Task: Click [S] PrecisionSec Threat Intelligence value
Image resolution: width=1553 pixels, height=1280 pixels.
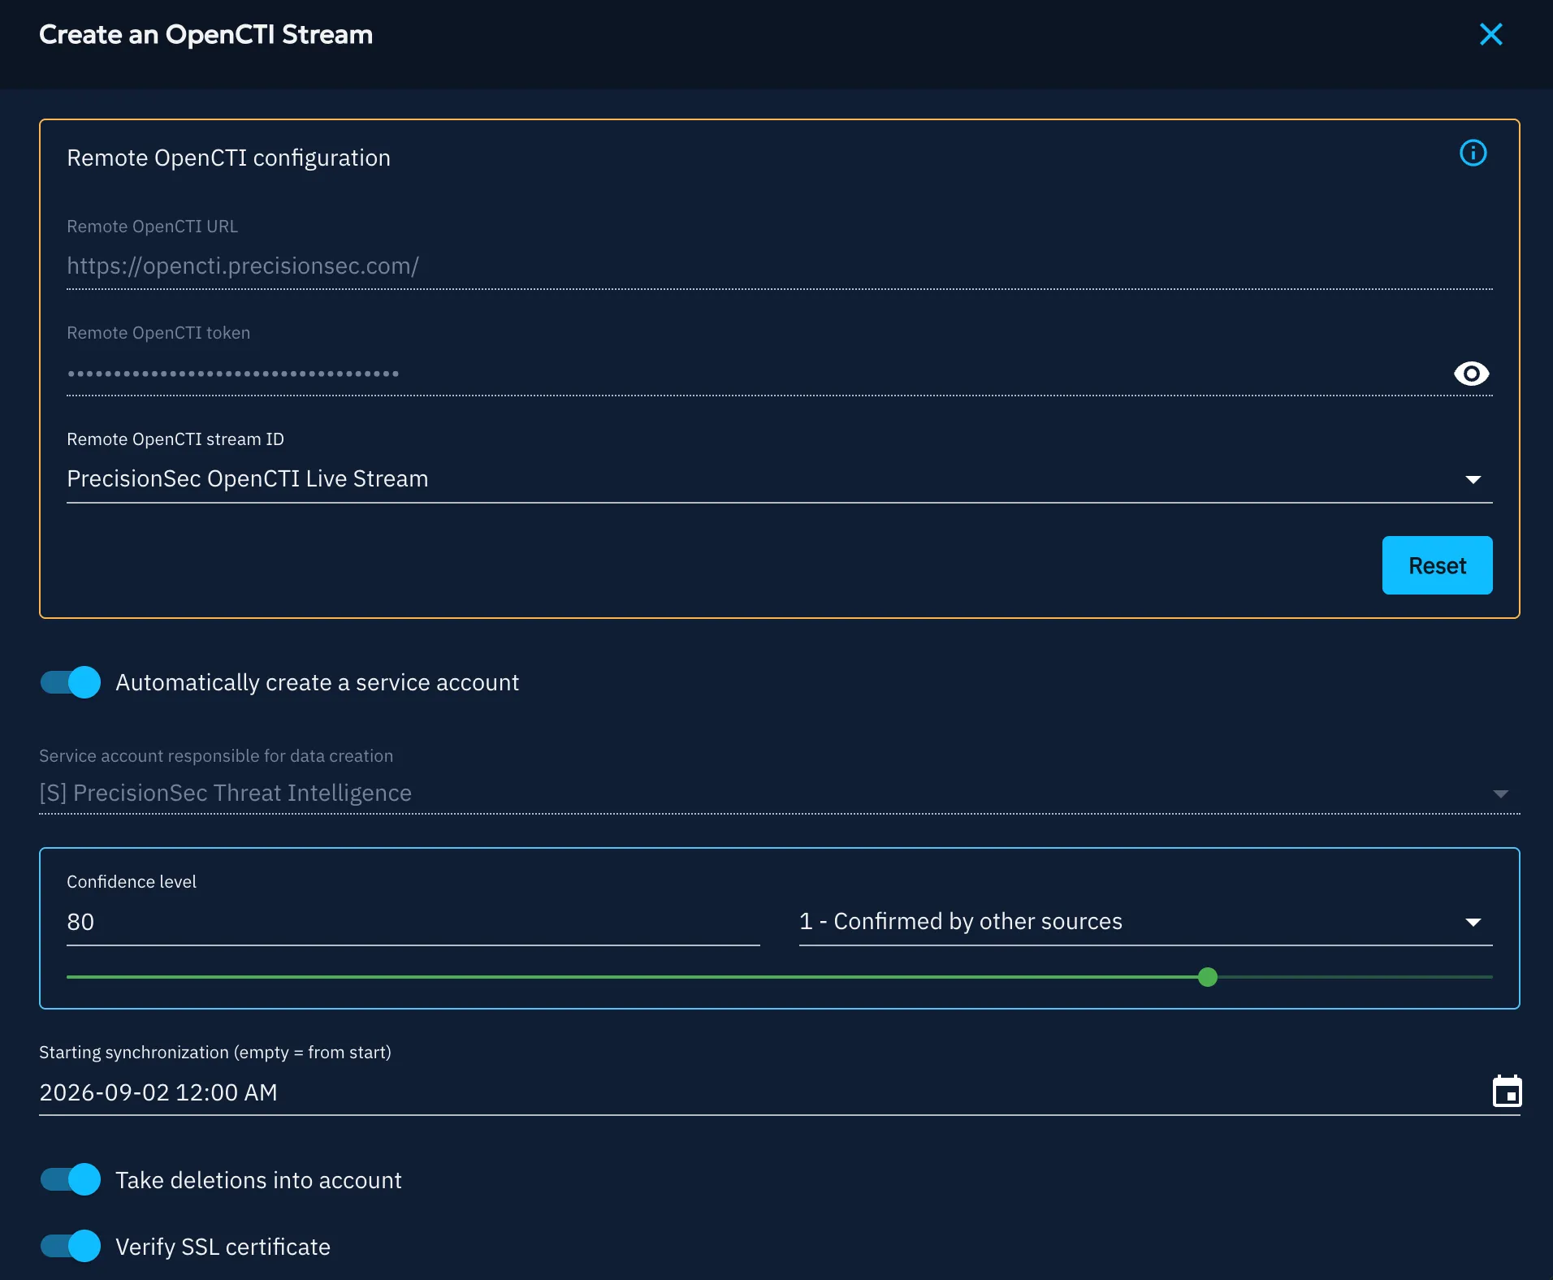Action: pos(225,793)
